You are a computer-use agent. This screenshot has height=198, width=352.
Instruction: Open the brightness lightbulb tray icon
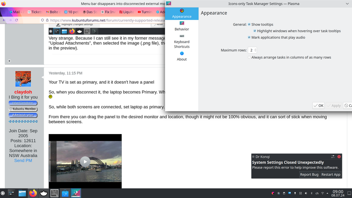pos(295,193)
